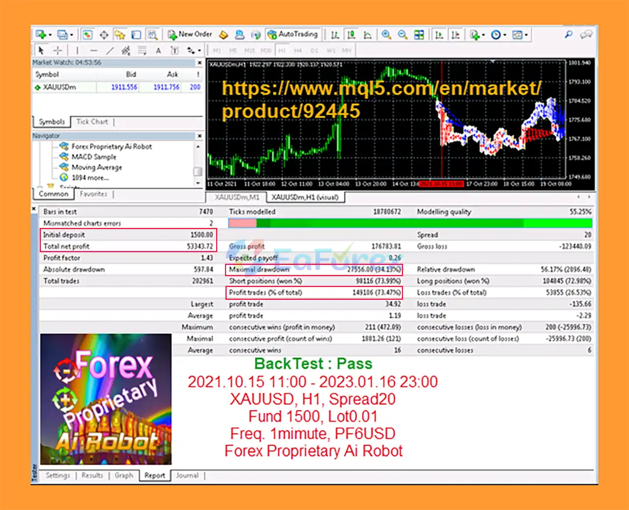Open the chart templates dropdown
This screenshot has width=629, height=510.
(x=526, y=35)
